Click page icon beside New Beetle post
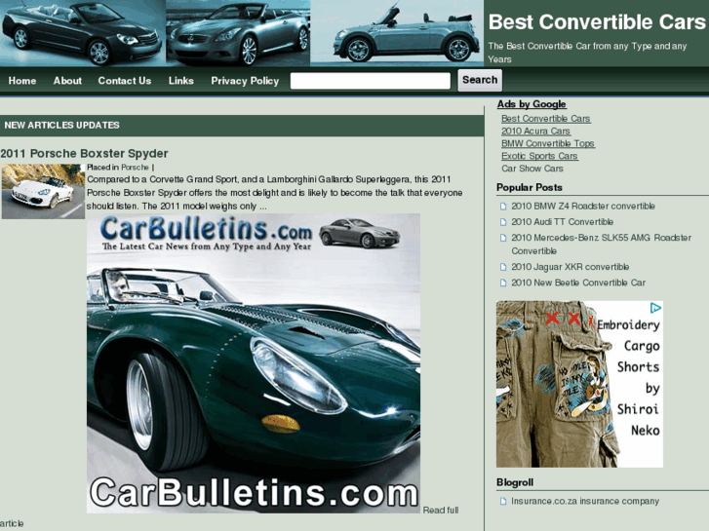709x531 pixels. [x=503, y=284]
